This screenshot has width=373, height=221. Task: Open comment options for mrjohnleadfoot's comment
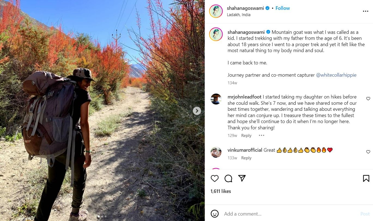[261, 136]
